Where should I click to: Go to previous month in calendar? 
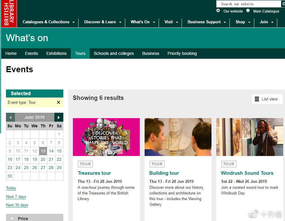(x=10, y=117)
